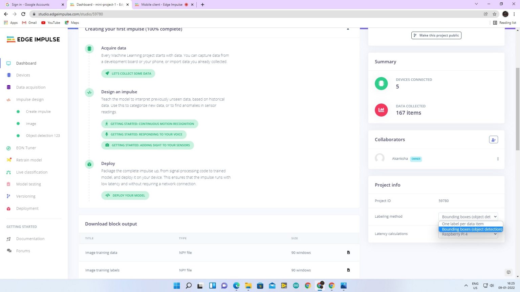The image size is (520, 292).
Task: Click 'Make this project public' button
Action: pos(436,35)
